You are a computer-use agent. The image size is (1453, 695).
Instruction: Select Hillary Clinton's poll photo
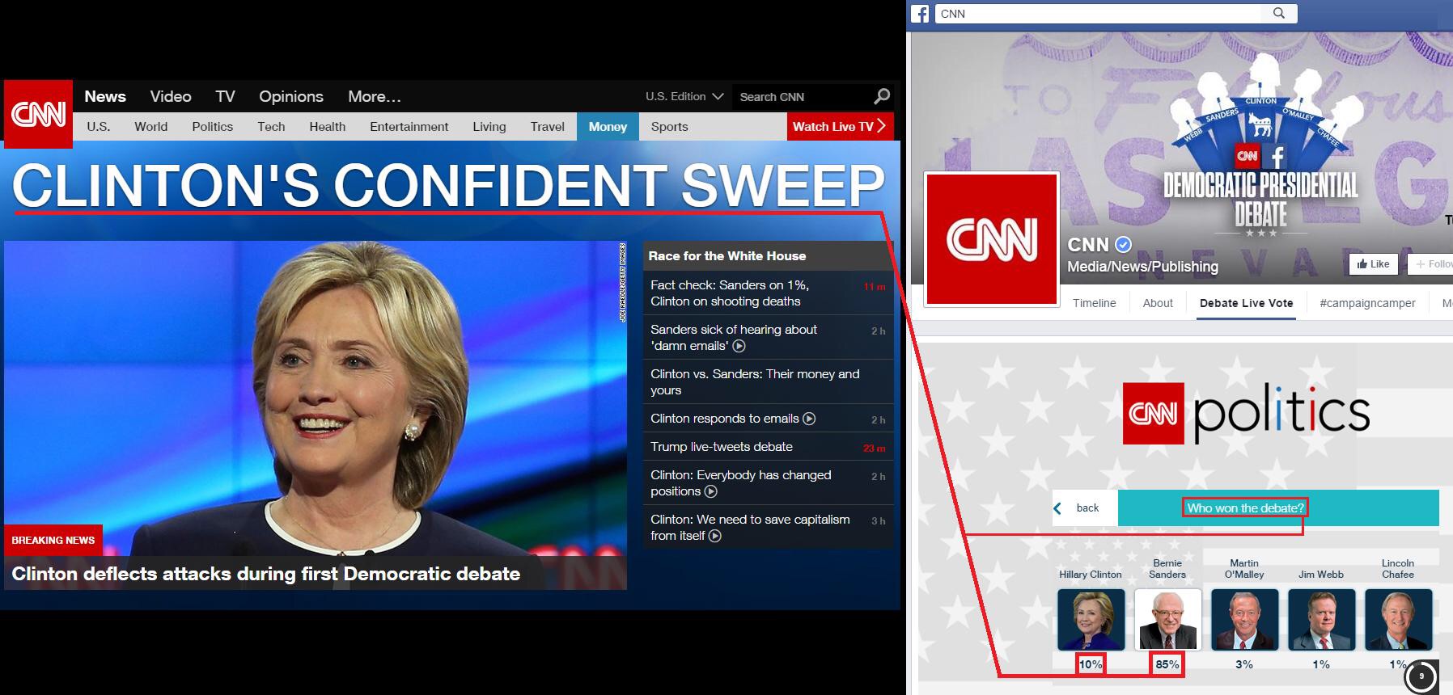1091,619
